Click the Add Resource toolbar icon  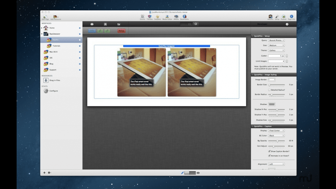56,17
